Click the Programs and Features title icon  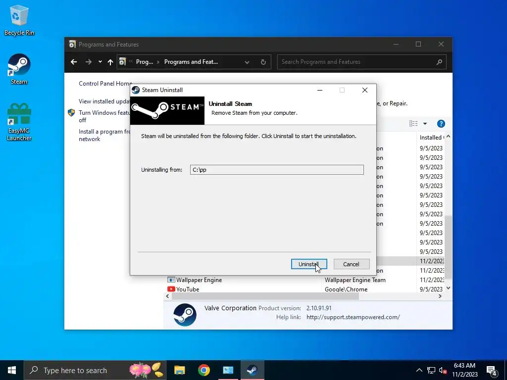coord(72,44)
